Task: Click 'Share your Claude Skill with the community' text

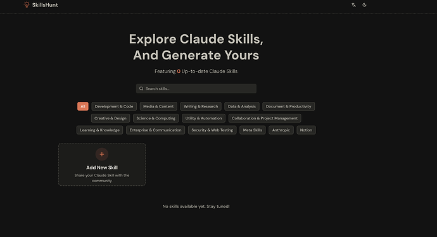Action: (x=102, y=178)
